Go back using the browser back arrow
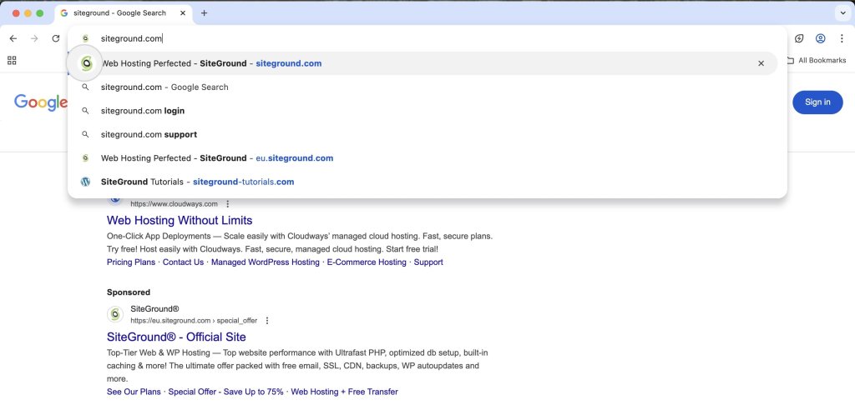The height and width of the screenshot is (415, 855). [x=13, y=38]
